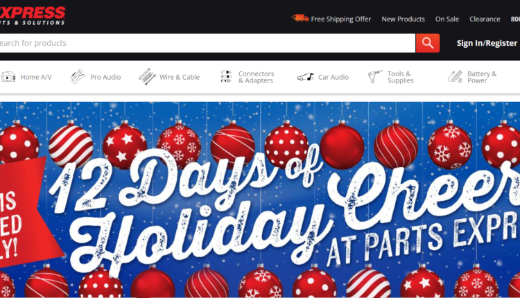Open the Car Audio category menu
The image size is (520, 298).
coord(333,77)
